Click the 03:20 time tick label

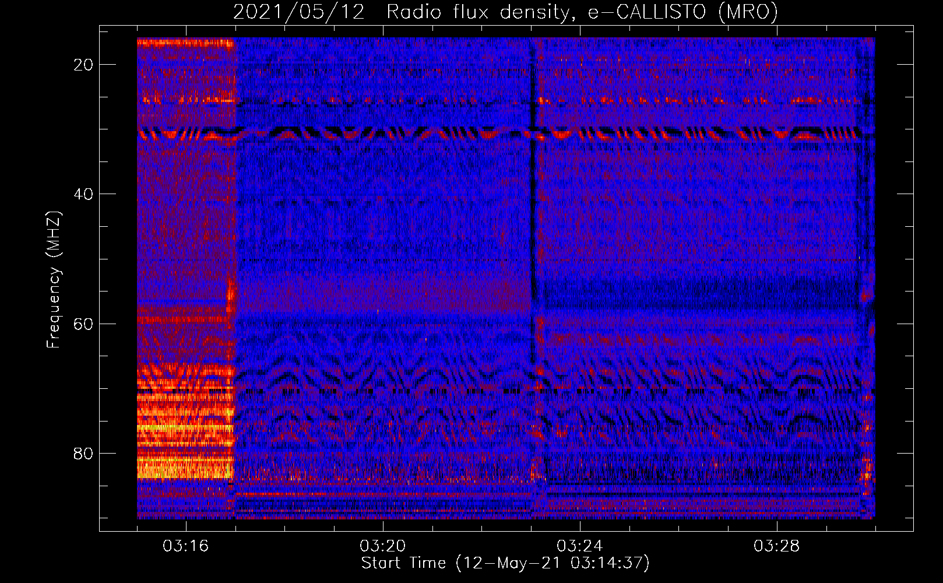pos(382,546)
